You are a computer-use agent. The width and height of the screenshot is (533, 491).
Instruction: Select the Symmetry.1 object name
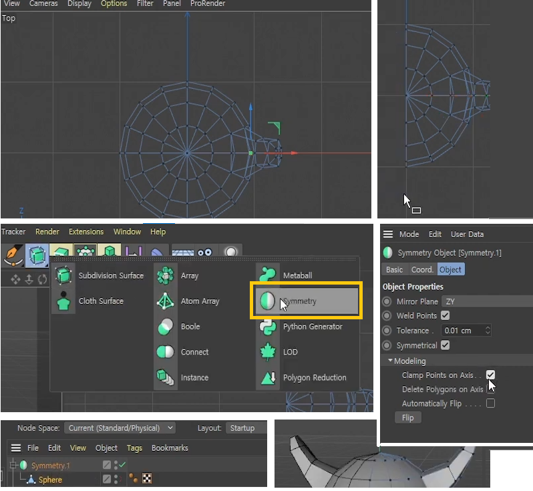coord(50,465)
